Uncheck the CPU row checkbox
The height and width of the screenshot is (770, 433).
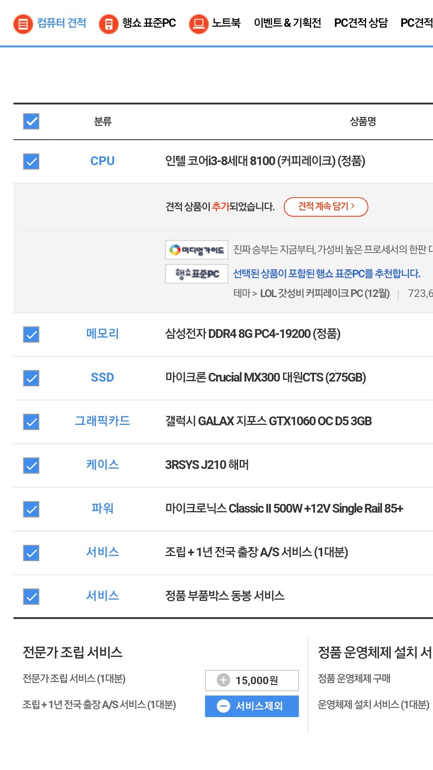pyautogui.click(x=31, y=162)
